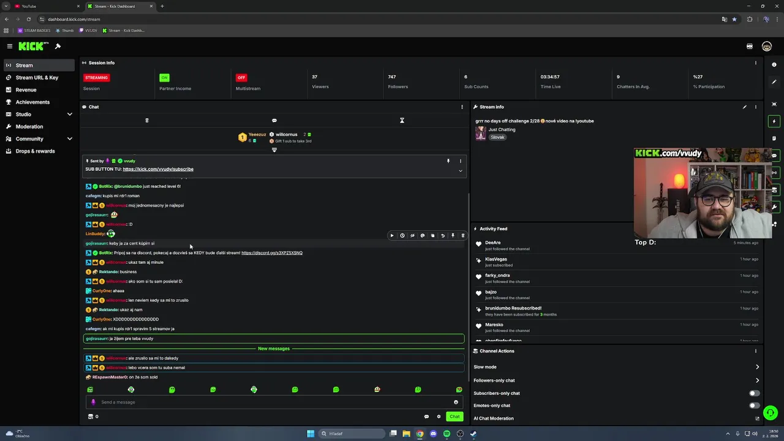Delete message with action bar trash icon
The width and height of the screenshot is (784, 441).
(x=463, y=235)
